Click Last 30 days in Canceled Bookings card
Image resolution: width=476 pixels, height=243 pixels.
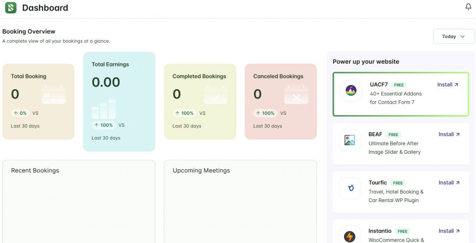[x=268, y=126]
